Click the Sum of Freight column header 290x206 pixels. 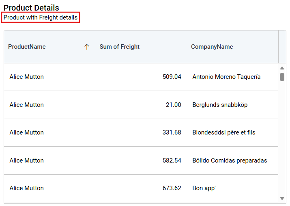(120, 47)
